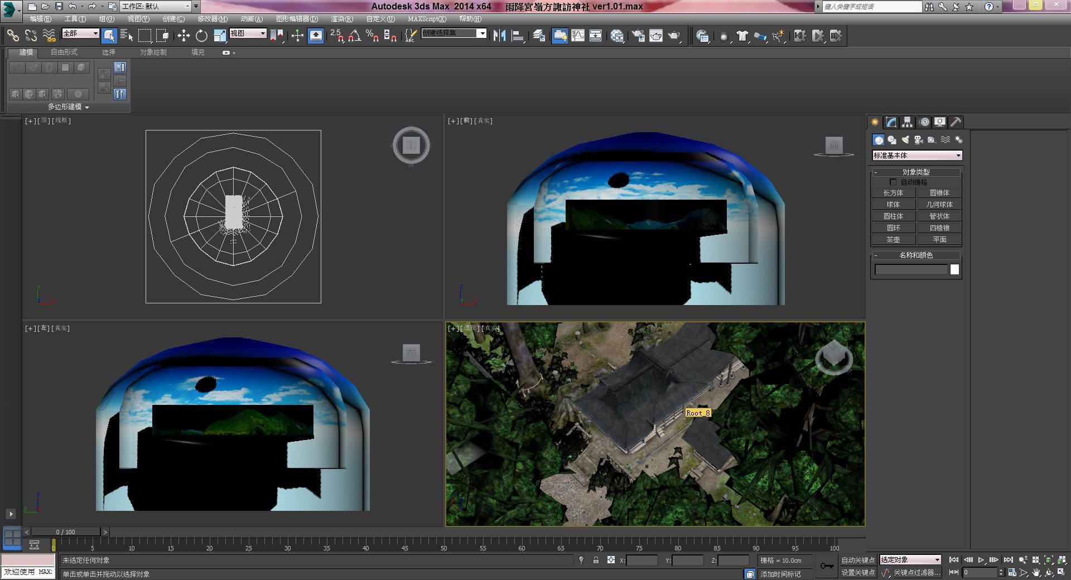Open the Modify command panel tab
Screen dimensions: 1071x580
tap(891, 122)
